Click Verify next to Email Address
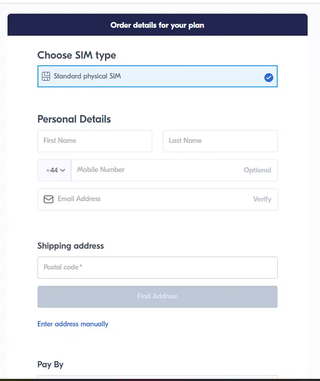Image resolution: width=320 pixels, height=381 pixels. tap(262, 199)
